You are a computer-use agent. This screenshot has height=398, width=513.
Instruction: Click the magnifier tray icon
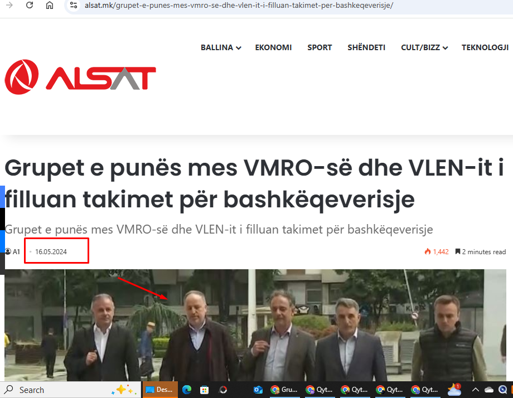click(503, 390)
